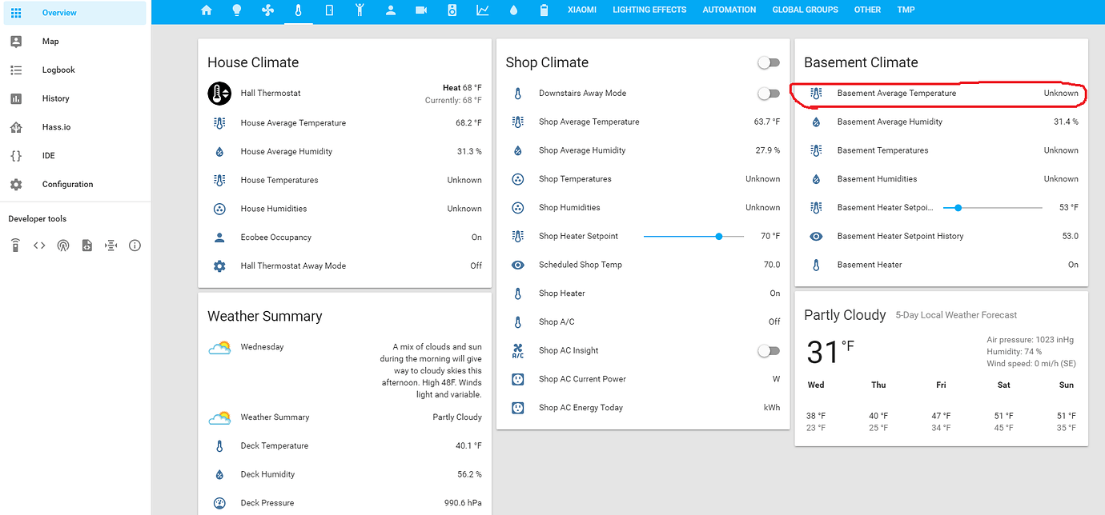Enable Downstairs Away Mode
This screenshot has height=515, width=1105.
tap(768, 93)
